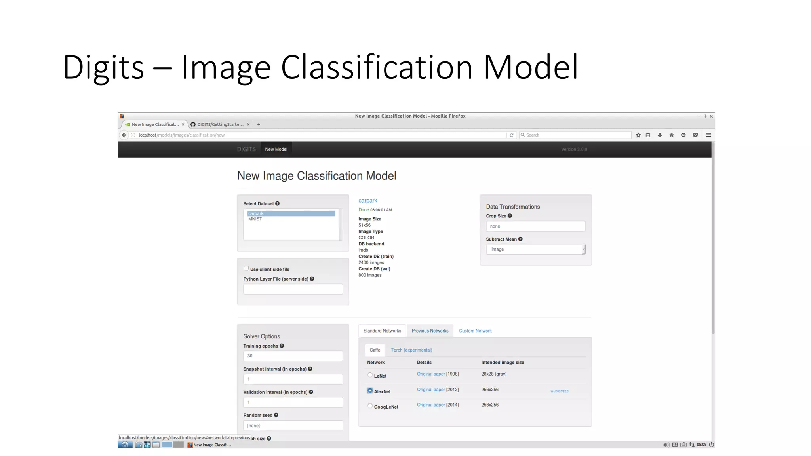The image size is (811, 456).
Task: Toggle Use client side file checkbox
Action: (x=246, y=268)
